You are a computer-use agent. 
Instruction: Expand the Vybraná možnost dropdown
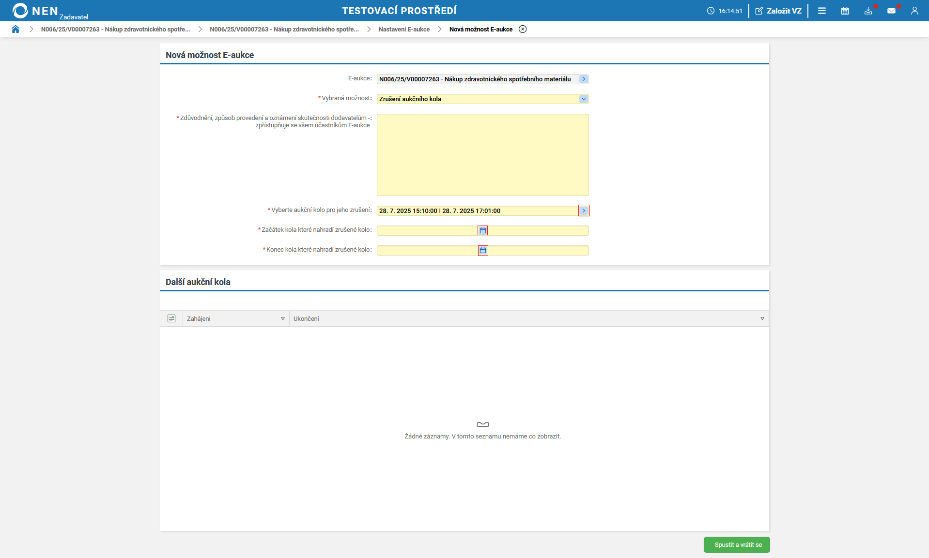pos(584,99)
